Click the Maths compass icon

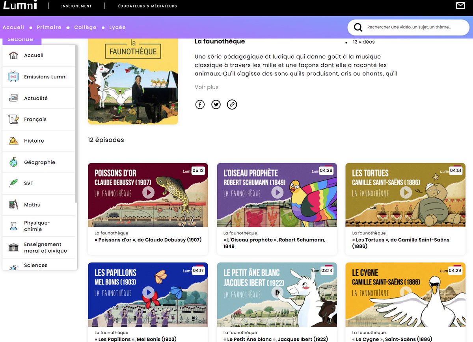point(13,204)
